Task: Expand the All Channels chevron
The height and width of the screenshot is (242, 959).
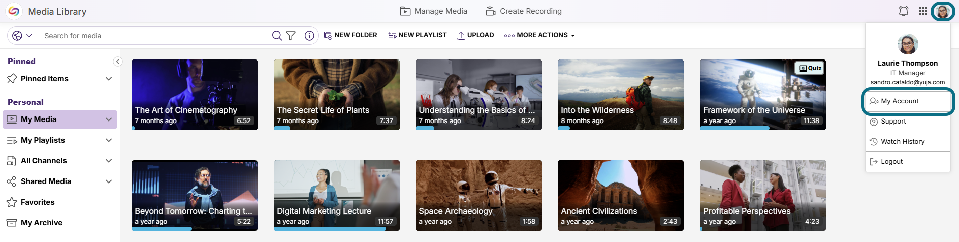Action: 109,161
